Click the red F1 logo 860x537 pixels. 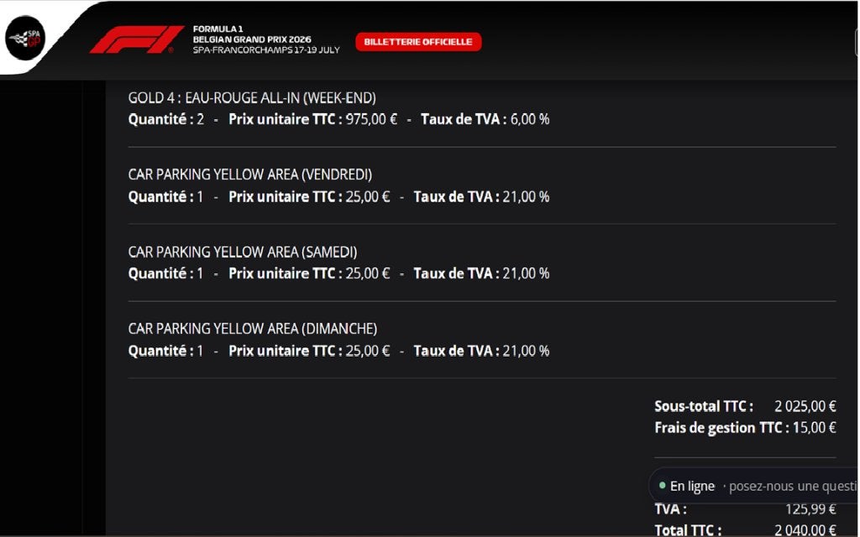pos(137,39)
